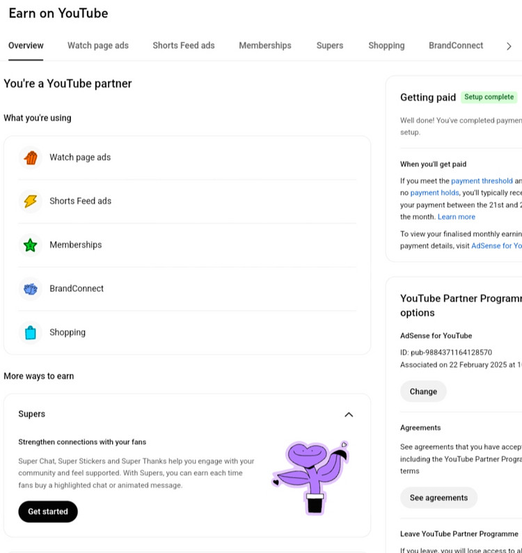Follow the payment threshold link
This screenshot has height=553, width=522.
click(482, 180)
